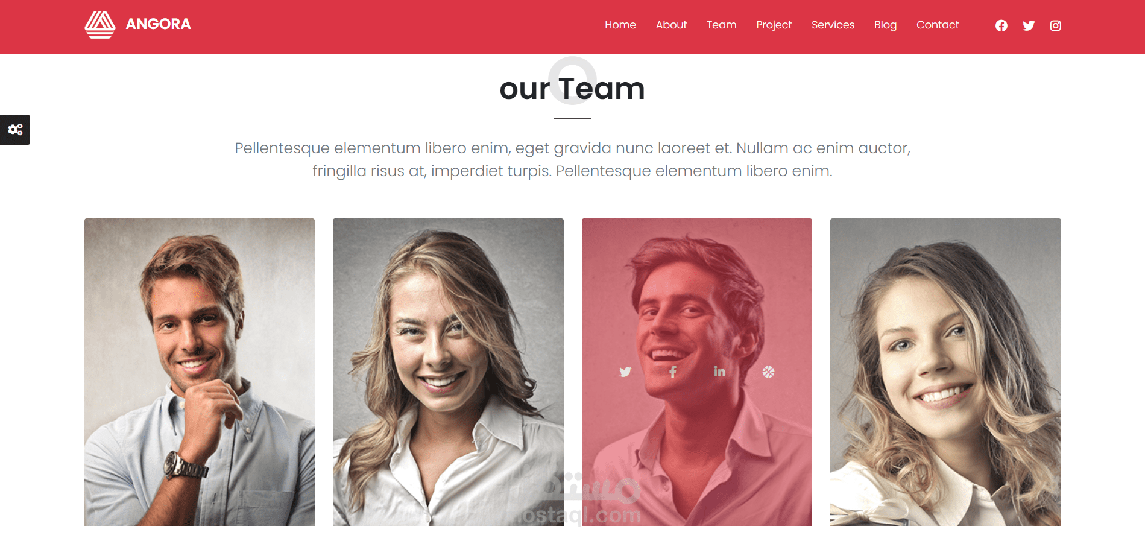Click Dribbble icon on highlighted team card
This screenshot has width=1145, height=538.
tap(768, 372)
